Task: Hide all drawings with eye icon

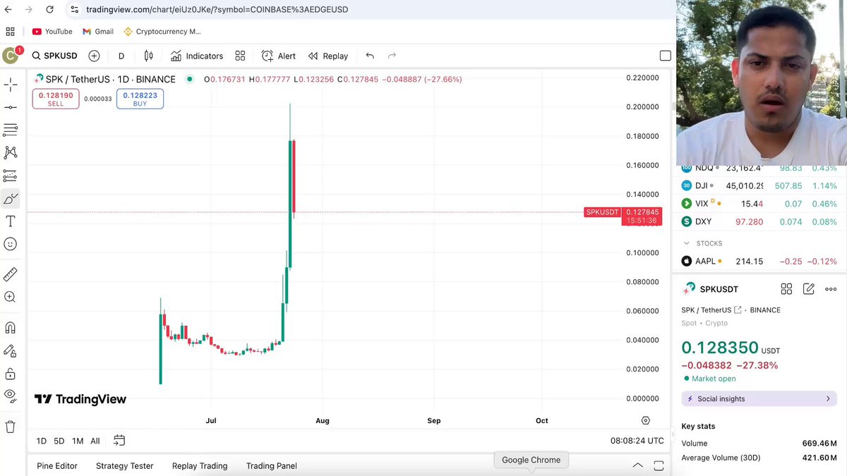Action: (x=11, y=395)
